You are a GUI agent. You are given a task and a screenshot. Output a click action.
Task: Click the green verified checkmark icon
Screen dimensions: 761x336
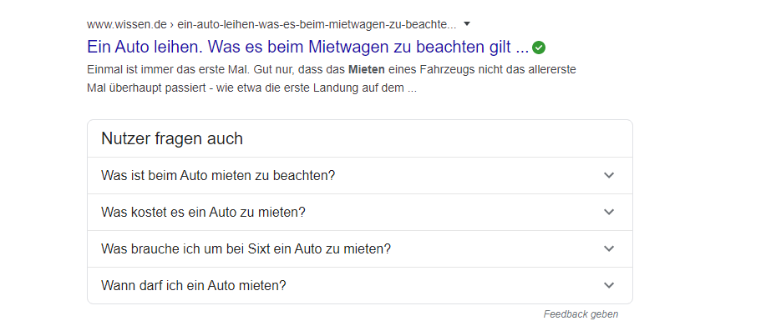click(539, 48)
